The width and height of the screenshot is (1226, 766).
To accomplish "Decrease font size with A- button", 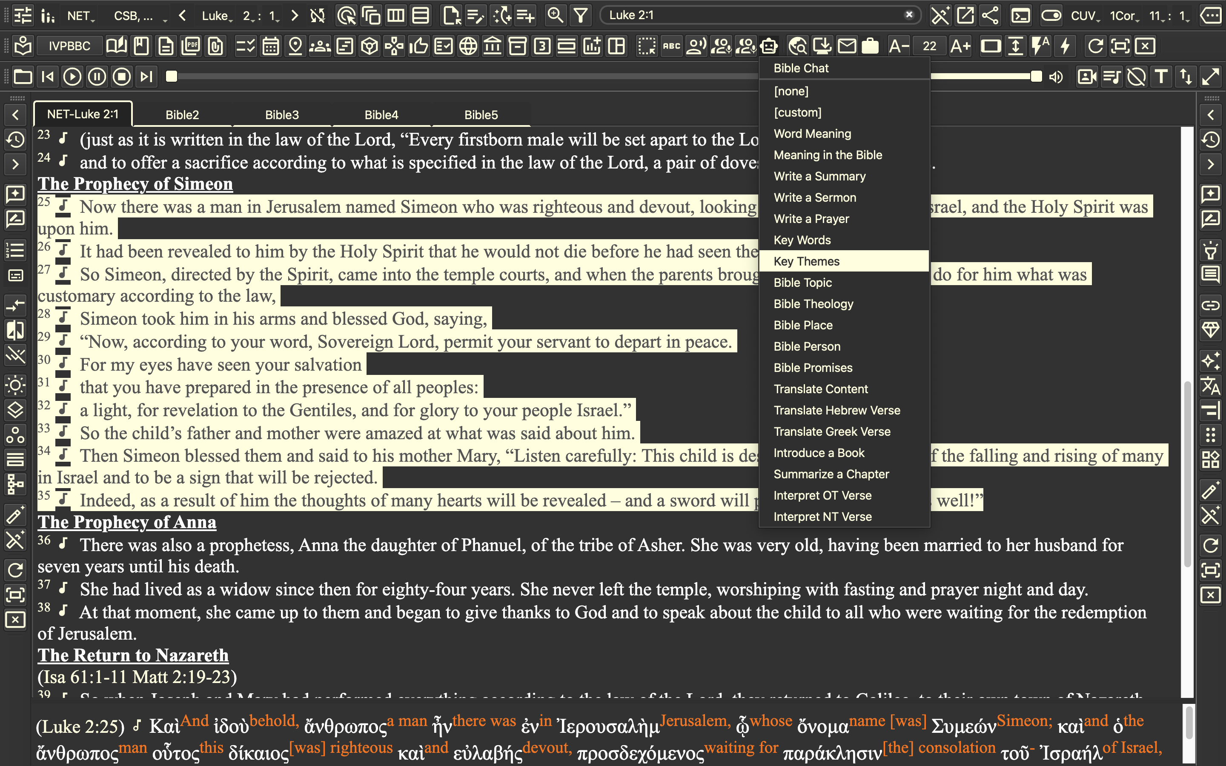I will [899, 46].
